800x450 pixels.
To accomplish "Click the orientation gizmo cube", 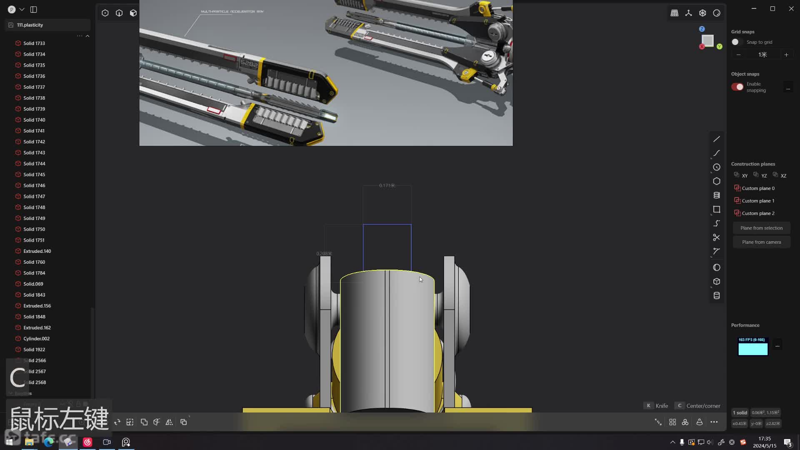I will (708, 40).
